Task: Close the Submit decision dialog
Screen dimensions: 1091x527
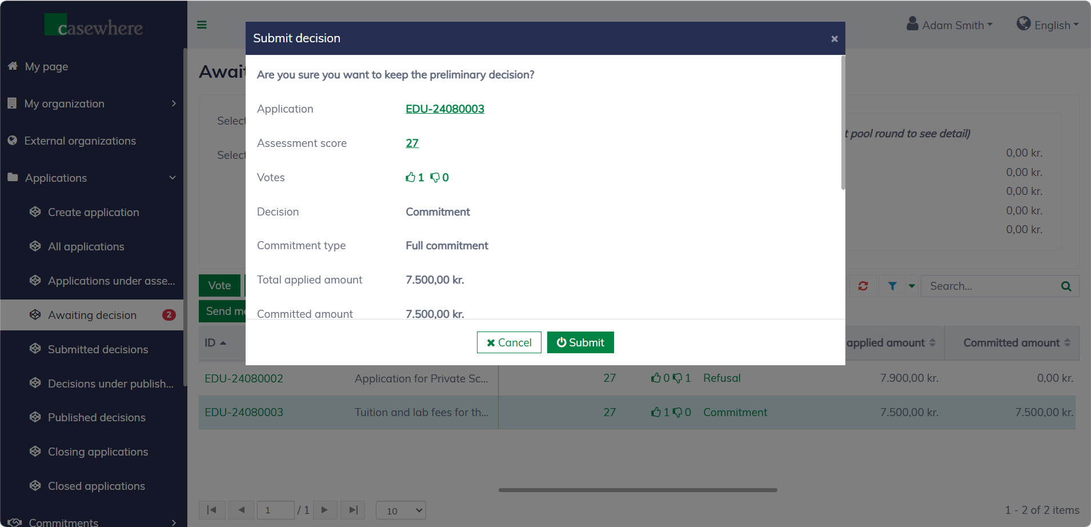Action: (x=834, y=39)
